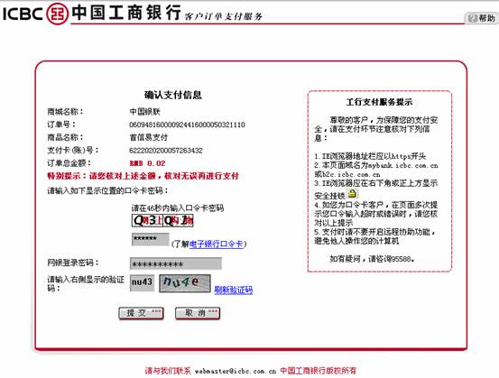This screenshot has width=499, height=378.
Task: Click the red 特别提示 warning text
Action: coord(143,176)
